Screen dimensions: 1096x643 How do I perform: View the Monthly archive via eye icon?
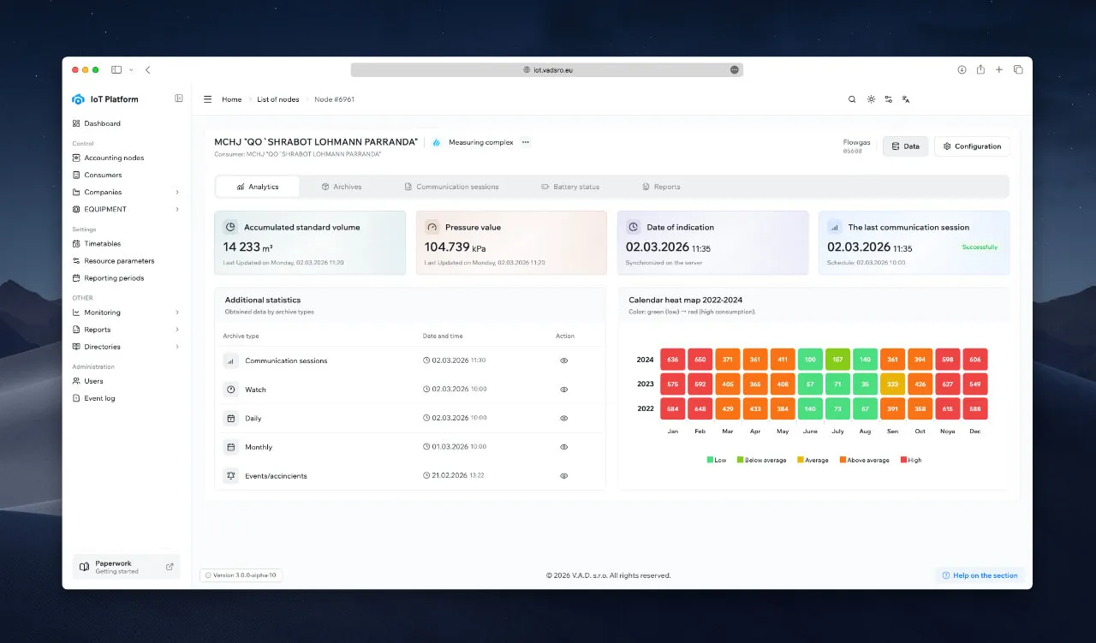[x=563, y=446]
